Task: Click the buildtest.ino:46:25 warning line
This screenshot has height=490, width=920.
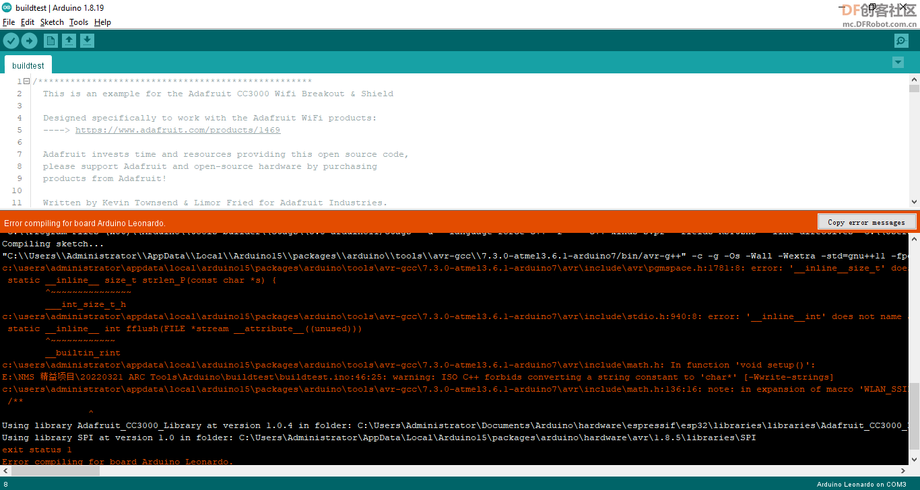Action: [418, 377]
